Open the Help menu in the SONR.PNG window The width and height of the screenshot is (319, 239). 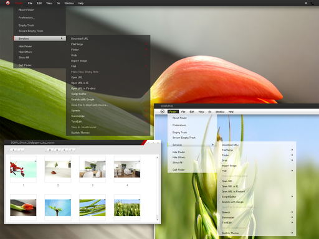click(231, 111)
